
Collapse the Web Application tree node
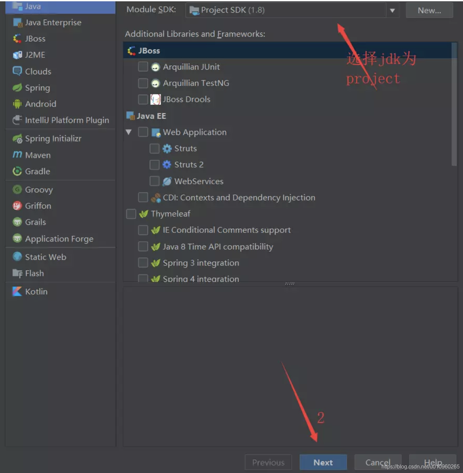[129, 132]
